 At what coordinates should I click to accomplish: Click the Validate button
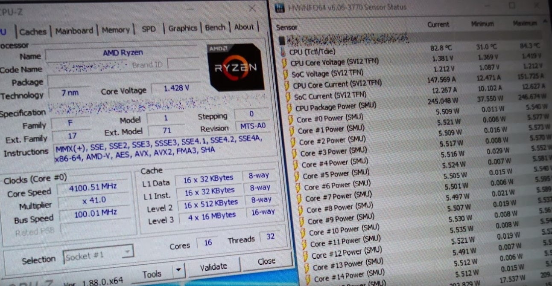click(x=213, y=267)
